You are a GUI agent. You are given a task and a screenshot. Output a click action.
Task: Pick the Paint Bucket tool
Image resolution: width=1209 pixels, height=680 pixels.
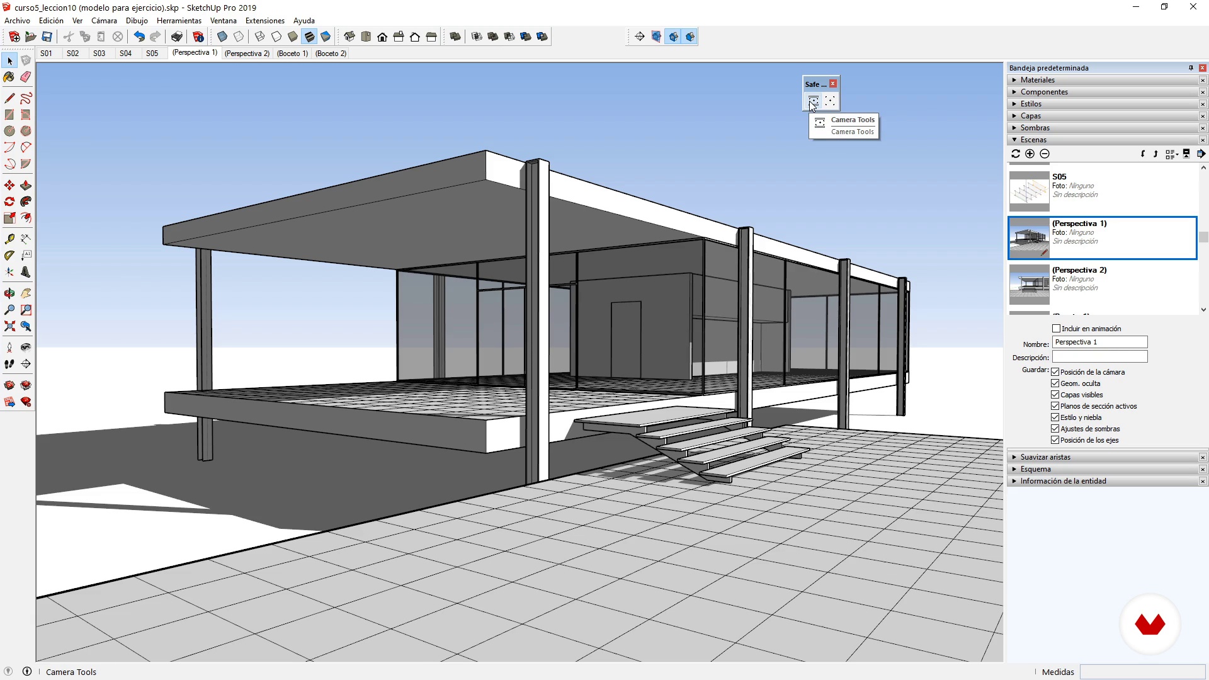tap(9, 77)
